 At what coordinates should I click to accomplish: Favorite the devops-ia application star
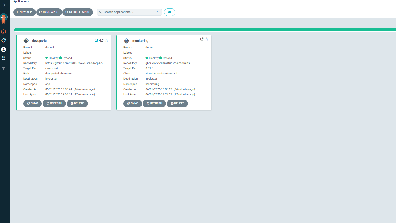[x=107, y=40]
